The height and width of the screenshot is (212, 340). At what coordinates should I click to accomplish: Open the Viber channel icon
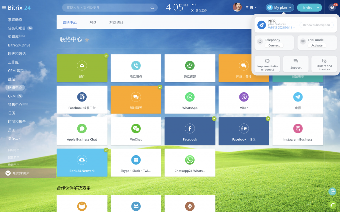click(x=244, y=97)
